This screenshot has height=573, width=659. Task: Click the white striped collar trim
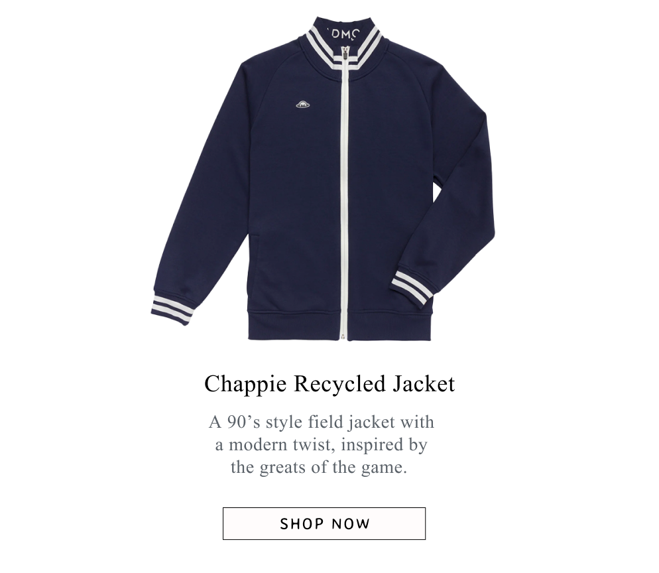344,50
